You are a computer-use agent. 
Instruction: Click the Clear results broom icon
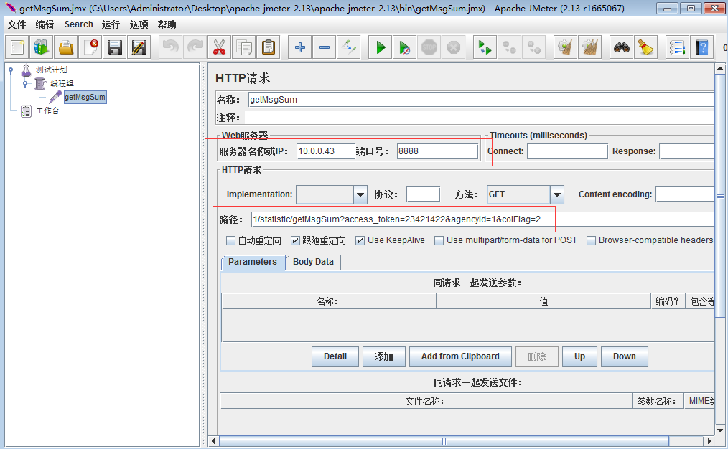click(566, 47)
